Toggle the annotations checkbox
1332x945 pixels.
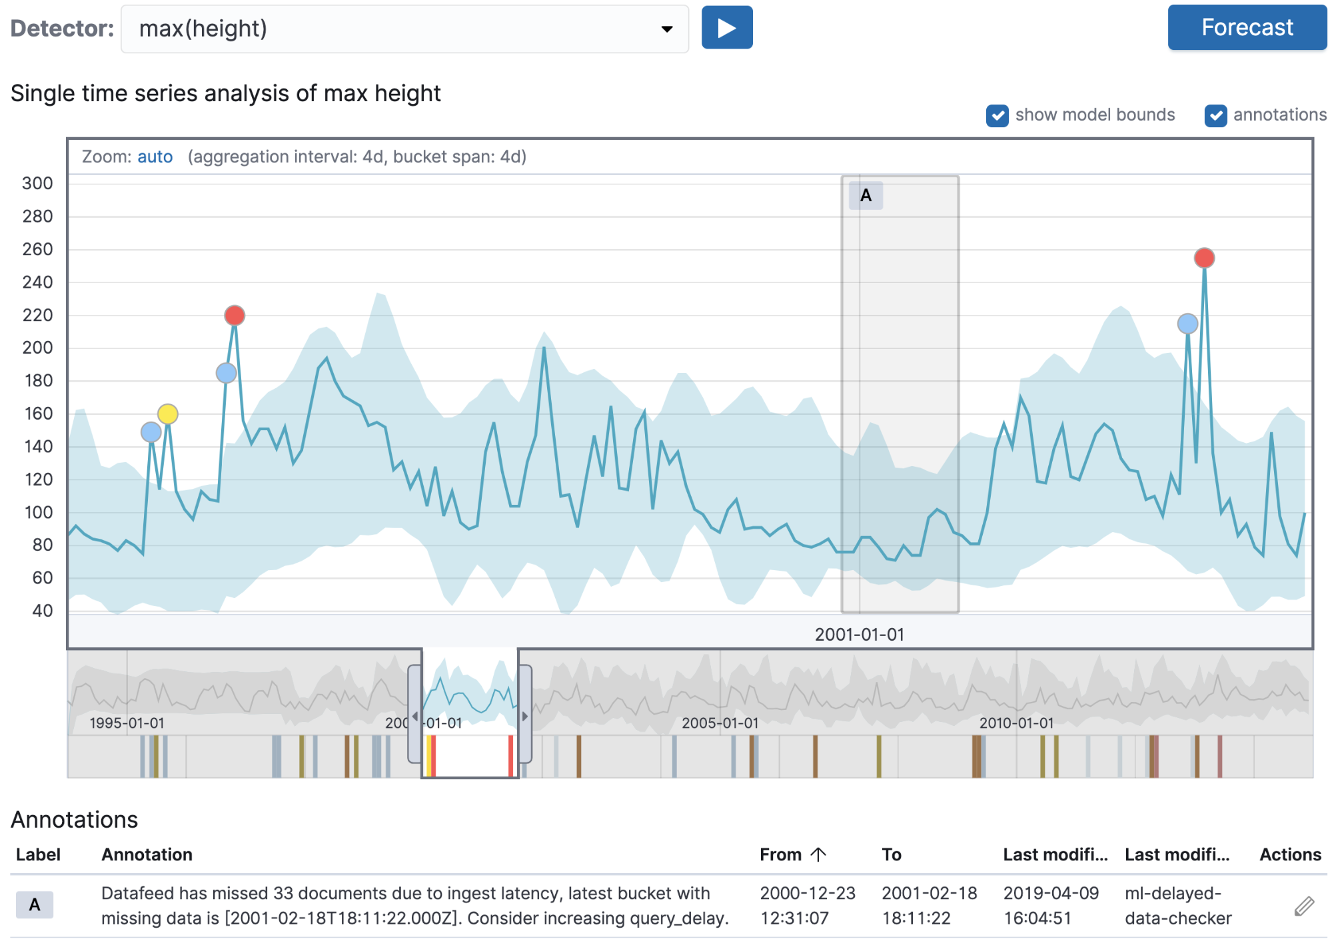[x=1215, y=115]
